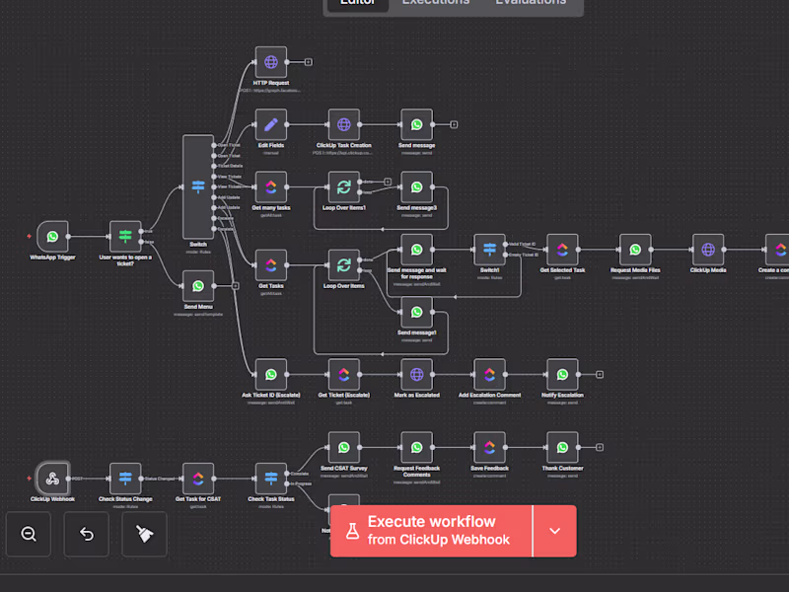
Task: Click the WhatsApp Trigger node
Action: 52,237
